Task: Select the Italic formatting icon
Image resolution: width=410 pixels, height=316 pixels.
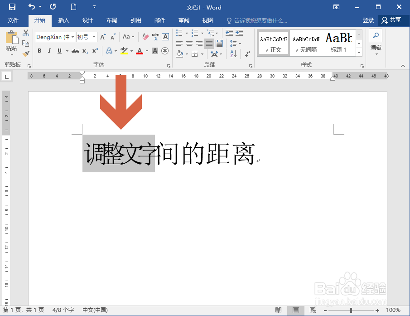Action: pos(49,51)
